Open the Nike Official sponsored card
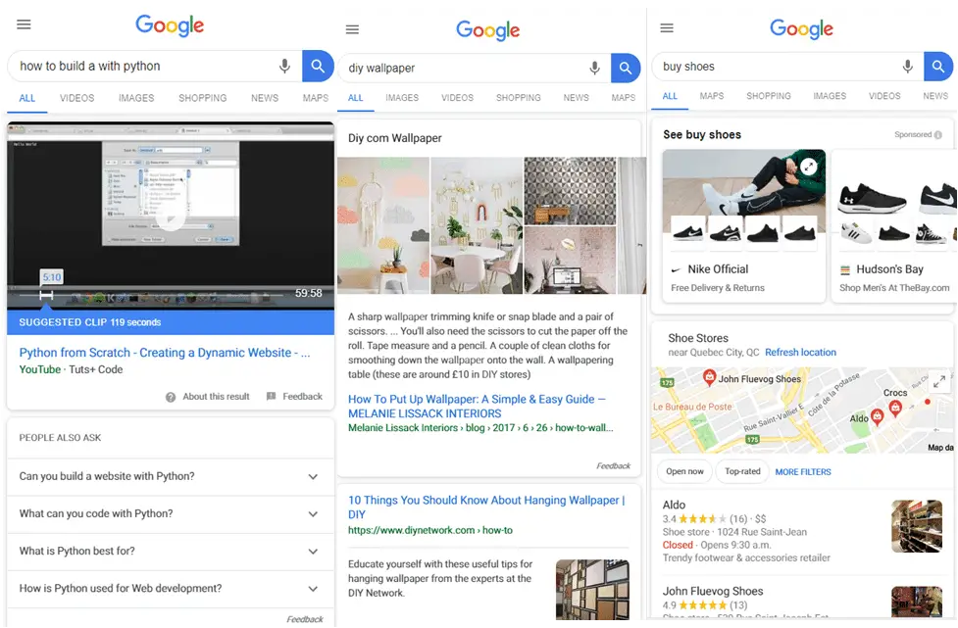This screenshot has height=628, width=958. pos(743,225)
